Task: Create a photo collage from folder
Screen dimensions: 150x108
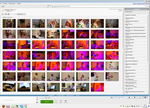Action: click(6, 14)
